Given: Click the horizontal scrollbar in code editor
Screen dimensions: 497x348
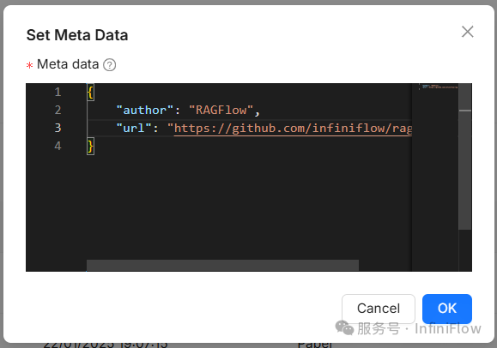Looking at the screenshot, I should [222, 266].
